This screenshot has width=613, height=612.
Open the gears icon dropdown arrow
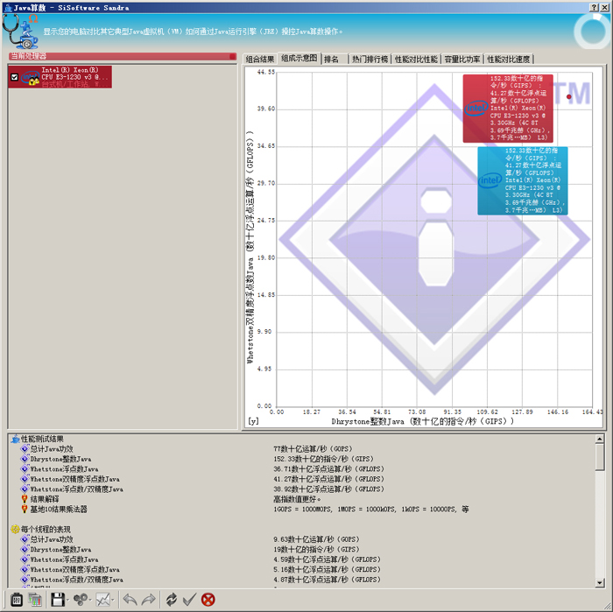pos(90,600)
